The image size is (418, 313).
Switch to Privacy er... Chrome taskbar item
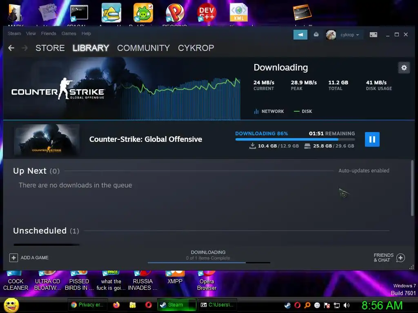pos(88,305)
